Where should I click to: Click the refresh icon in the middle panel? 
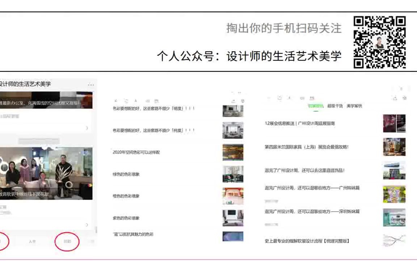point(126,101)
